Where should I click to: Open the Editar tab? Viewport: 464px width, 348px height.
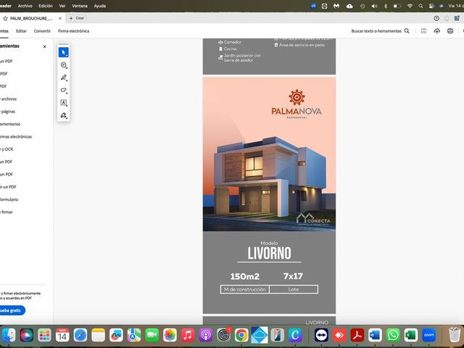tap(21, 30)
